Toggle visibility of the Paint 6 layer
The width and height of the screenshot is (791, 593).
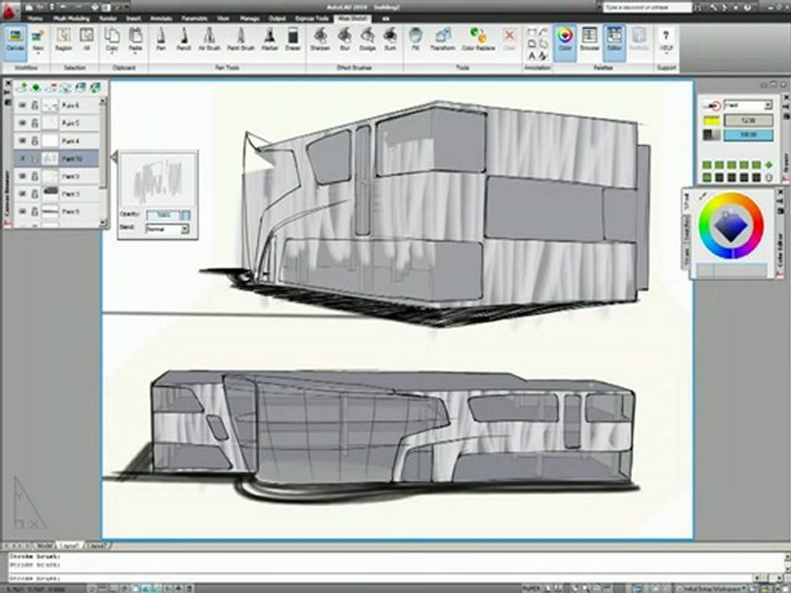(x=22, y=105)
